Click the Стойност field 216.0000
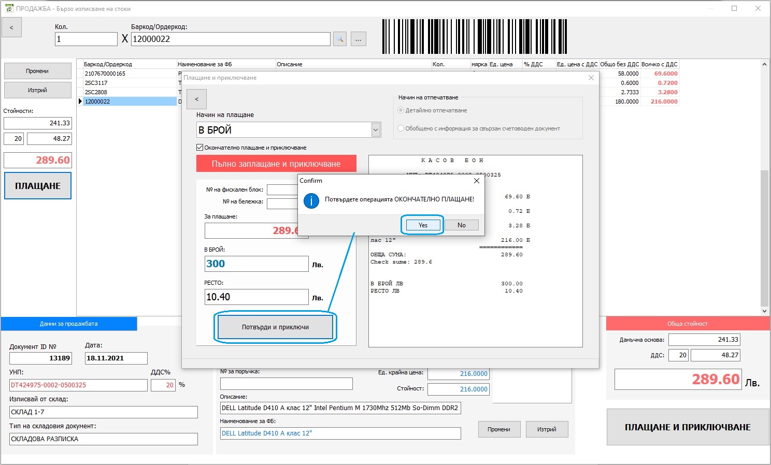The image size is (771, 465). tap(458, 389)
